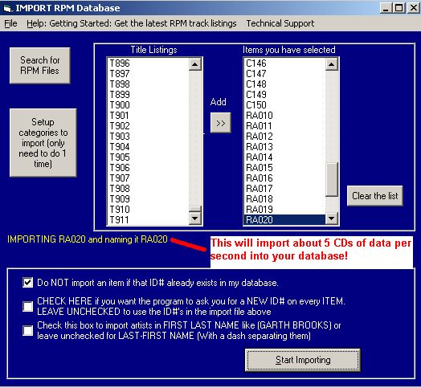
Task: Click the selected items scroll up arrow
Action: pos(332,64)
